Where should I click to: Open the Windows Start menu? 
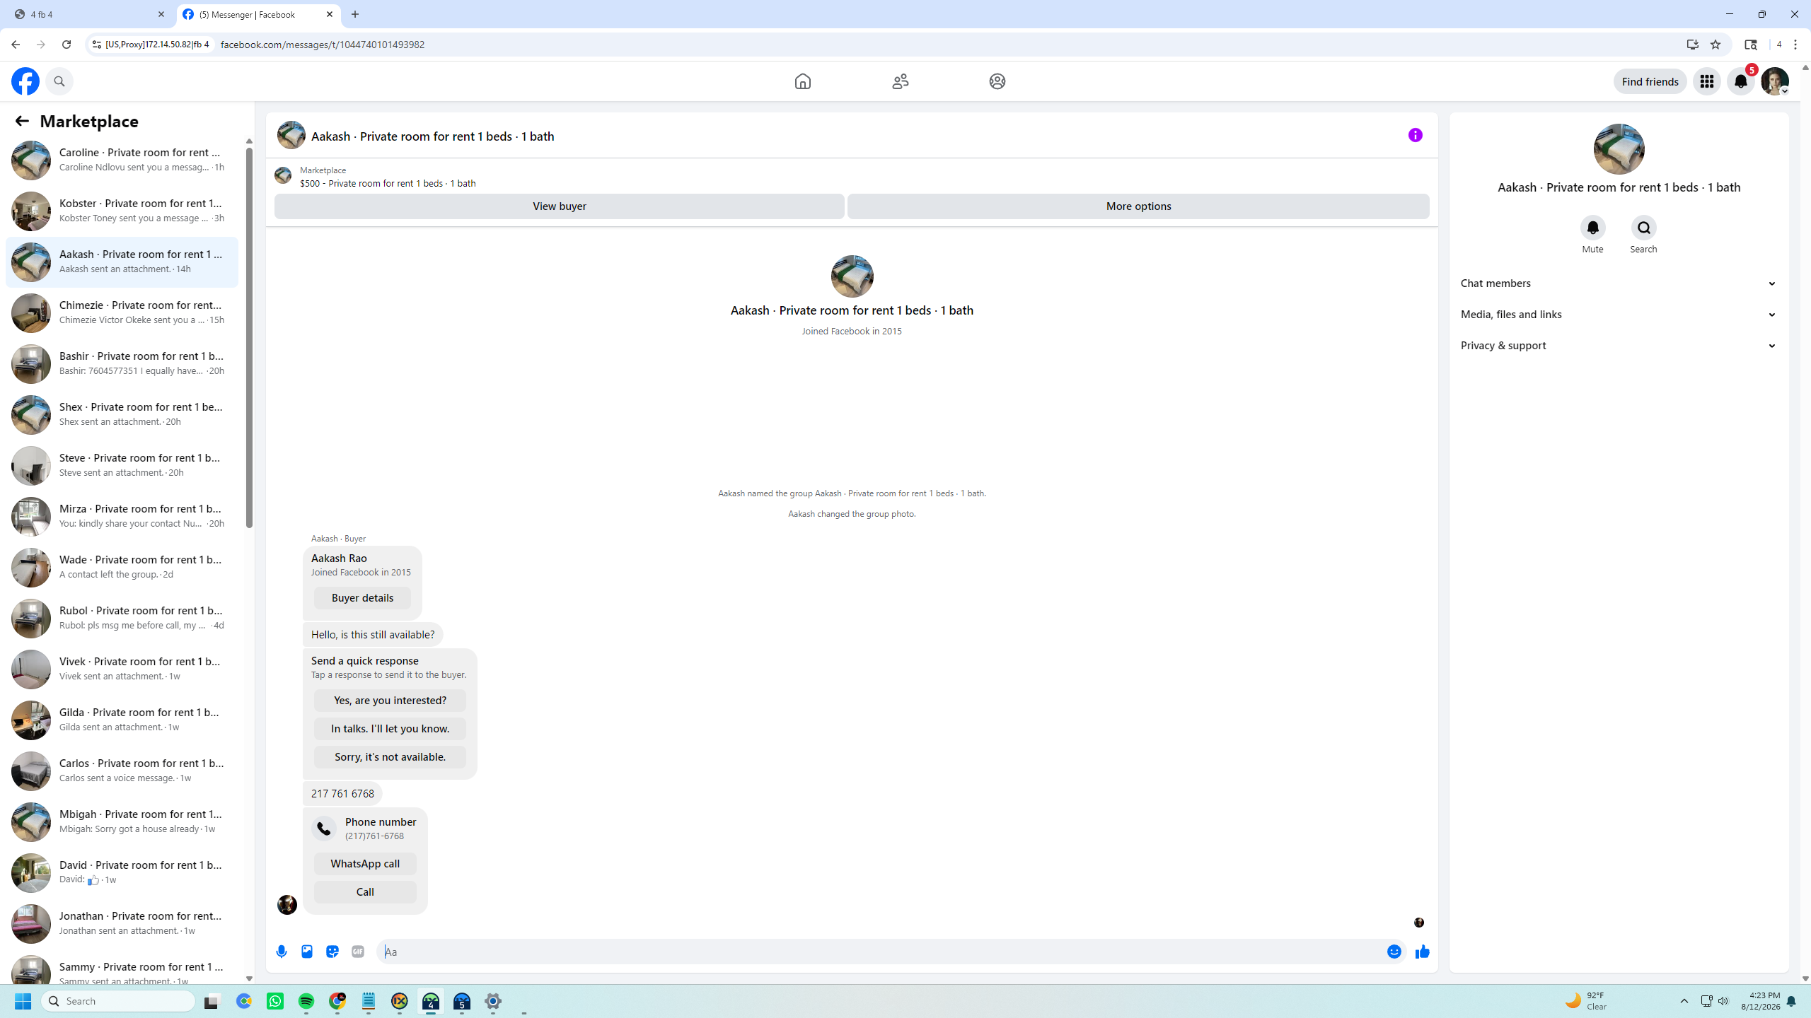pos(23,1001)
